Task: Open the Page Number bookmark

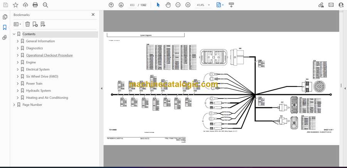Action: pyautogui.click(x=32, y=105)
